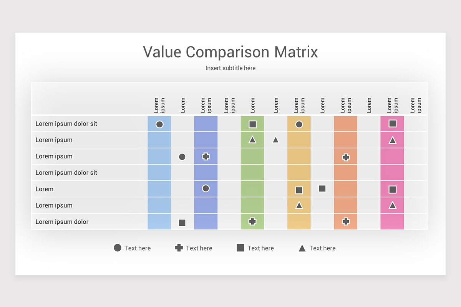Click the row label Lorem ipsum dolor
The image size is (461, 307).
point(62,221)
